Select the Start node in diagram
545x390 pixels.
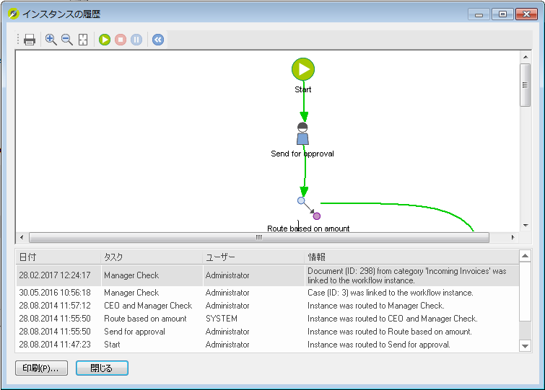(303, 69)
